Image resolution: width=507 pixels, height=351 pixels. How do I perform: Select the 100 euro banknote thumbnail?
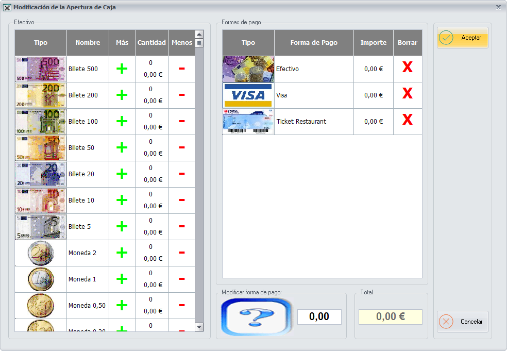point(41,122)
